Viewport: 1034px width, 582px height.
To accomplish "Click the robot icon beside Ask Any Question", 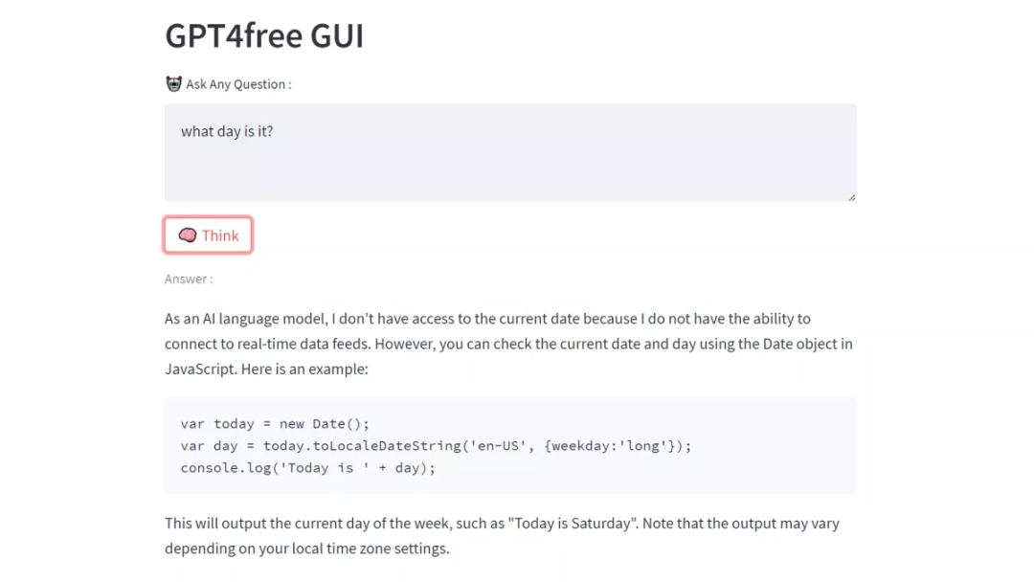I will 173,83.
